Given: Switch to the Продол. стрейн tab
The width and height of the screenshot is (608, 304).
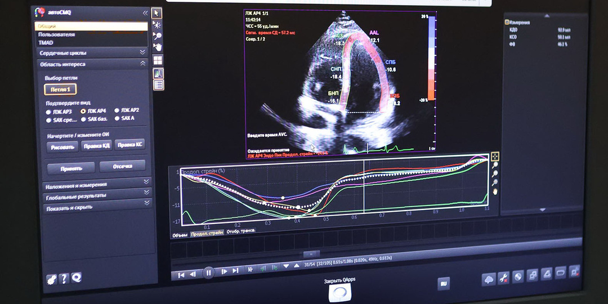Looking at the screenshot, I should 207,233.
